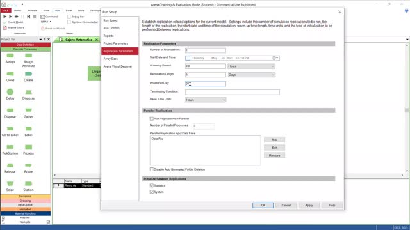
Task: Toggle the Start Date and Time checkbox
Action: click(x=188, y=58)
